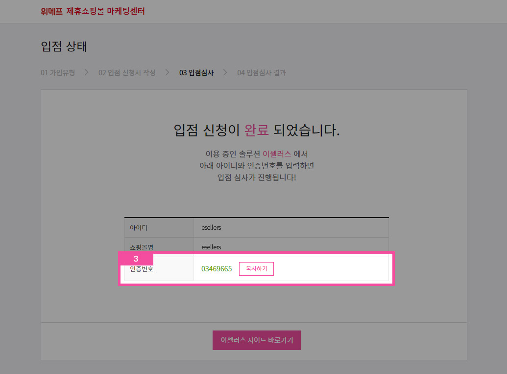Click the chevron after 03 입점심사
The image size is (507, 374).
(x=225, y=72)
